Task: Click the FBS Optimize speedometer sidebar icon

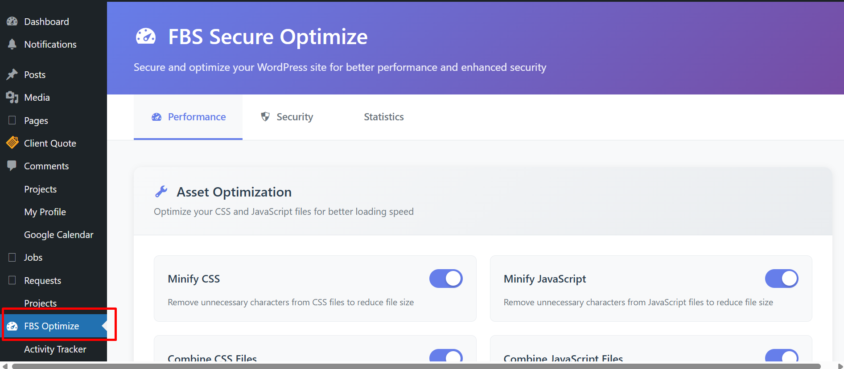Action: coord(12,326)
